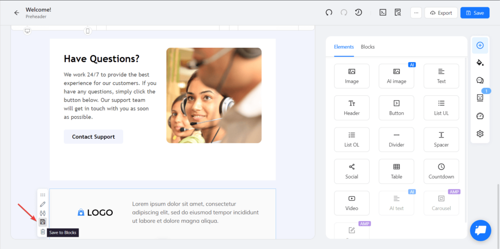Select the Header element
The width and height of the screenshot is (500, 249).
click(x=352, y=108)
